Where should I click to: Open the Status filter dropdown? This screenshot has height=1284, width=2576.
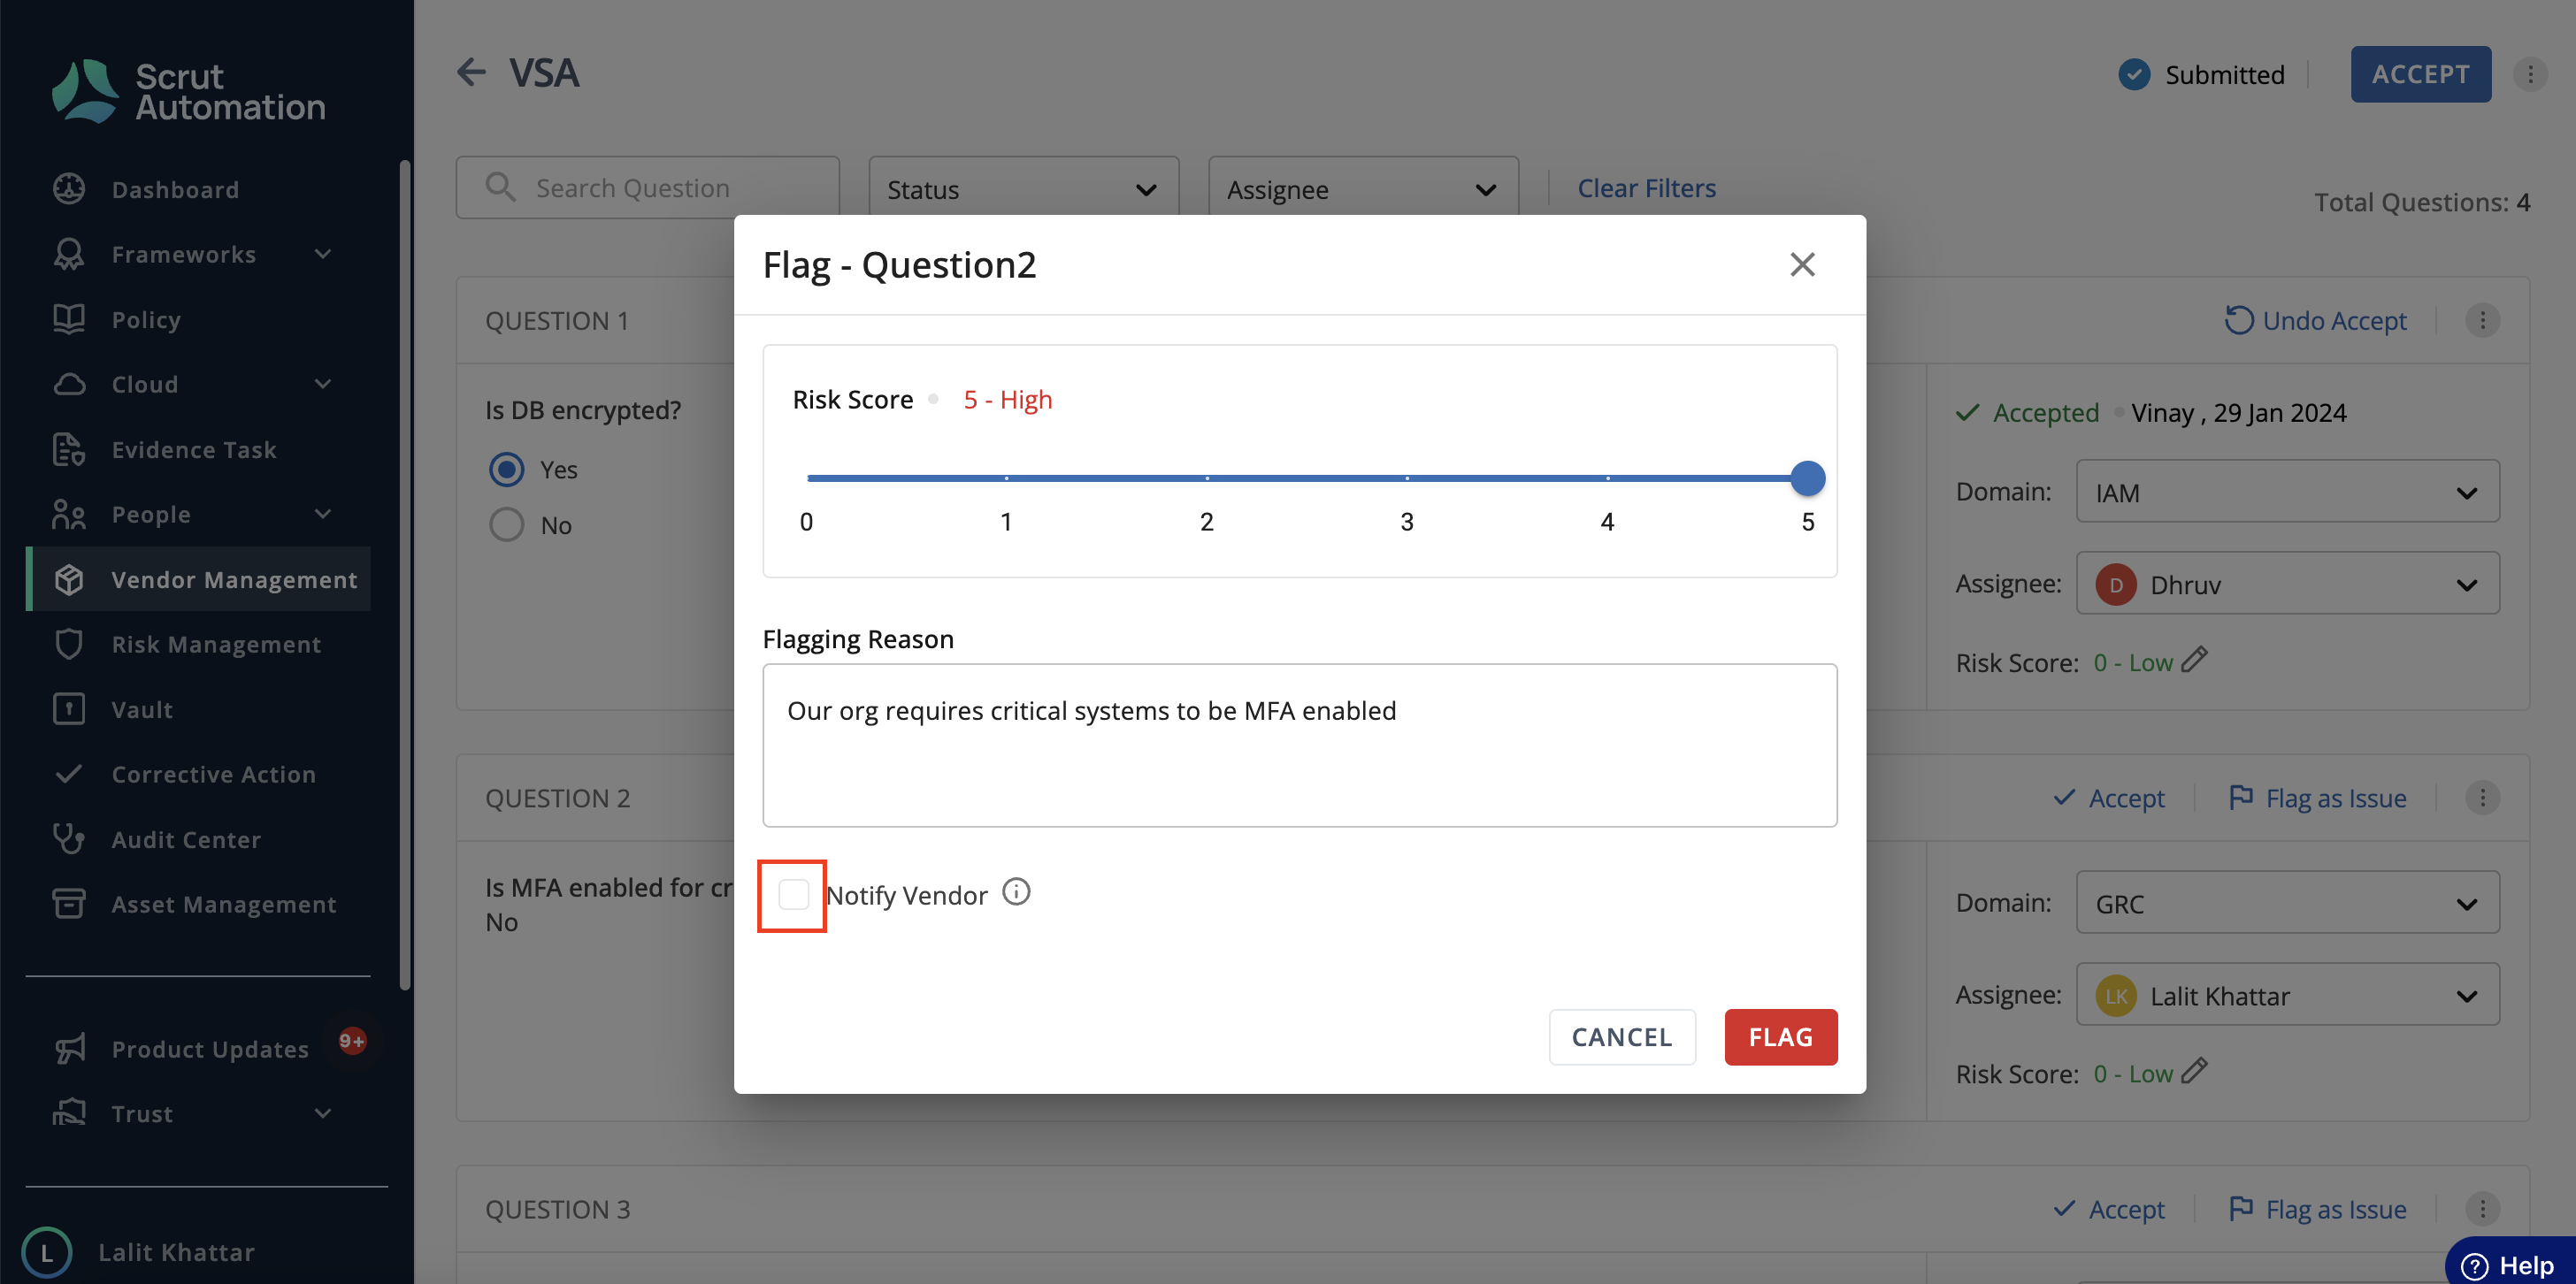tap(1023, 189)
